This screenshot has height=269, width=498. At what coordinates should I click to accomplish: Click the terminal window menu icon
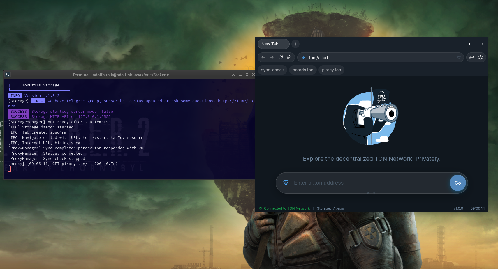8,75
